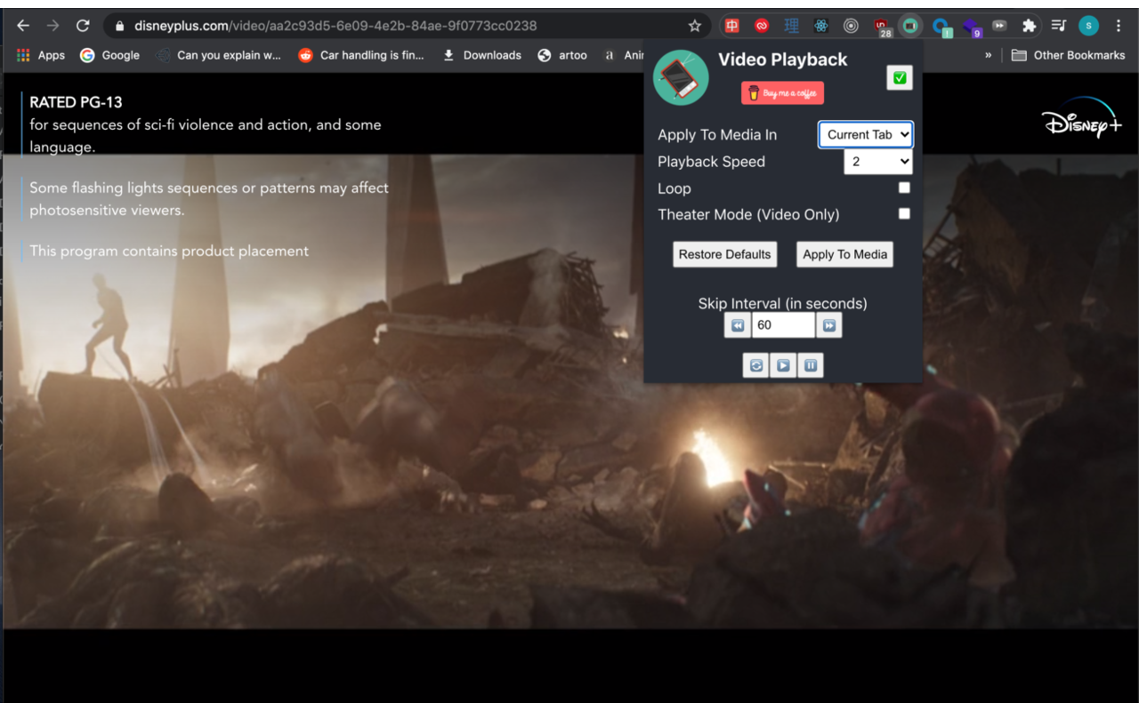The width and height of the screenshot is (1139, 711).
Task: Click the Chrome extensions puzzle piece icon
Action: (1029, 25)
